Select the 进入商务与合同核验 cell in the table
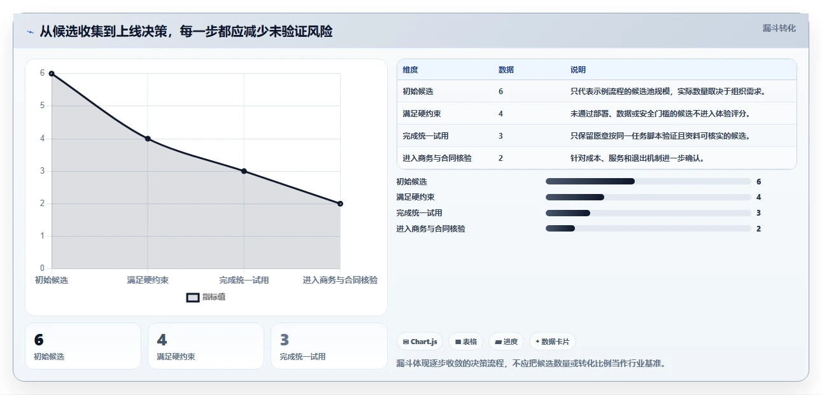 [x=437, y=158]
